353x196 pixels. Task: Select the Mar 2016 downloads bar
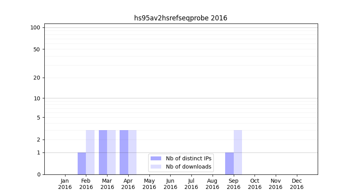tap(111, 152)
